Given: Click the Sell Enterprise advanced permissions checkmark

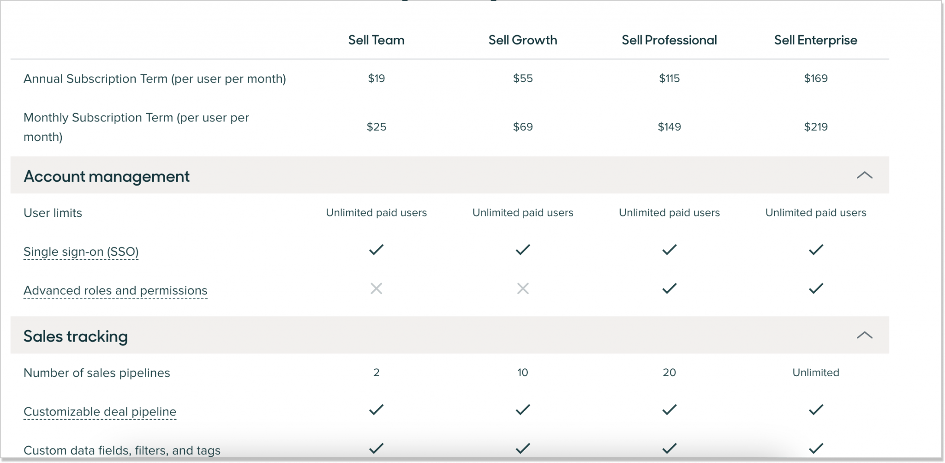Looking at the screenshot, I should tap(816, 289).
